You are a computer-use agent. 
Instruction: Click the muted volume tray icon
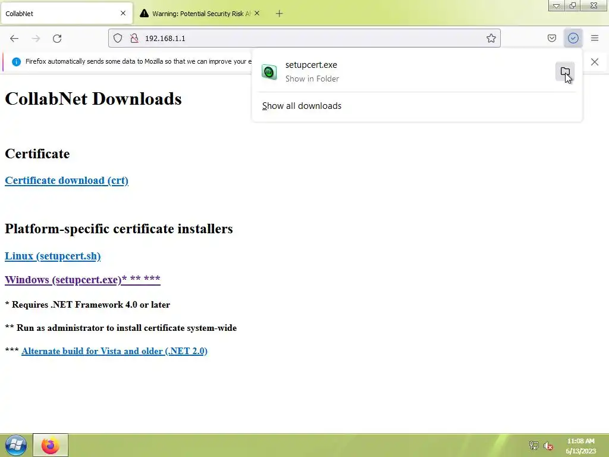[548, 446]
